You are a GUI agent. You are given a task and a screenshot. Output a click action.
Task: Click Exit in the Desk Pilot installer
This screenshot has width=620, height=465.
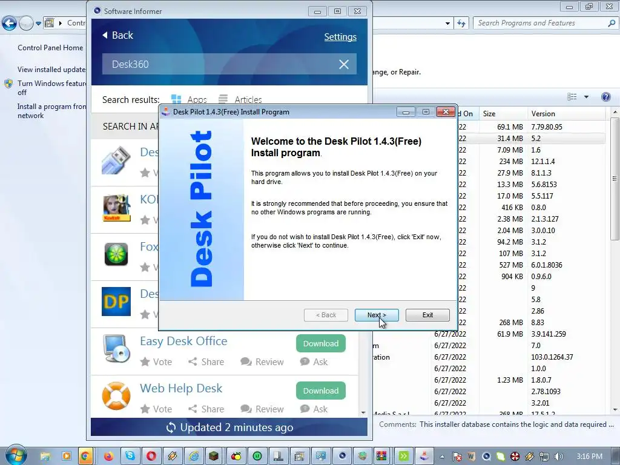(427, 315)
